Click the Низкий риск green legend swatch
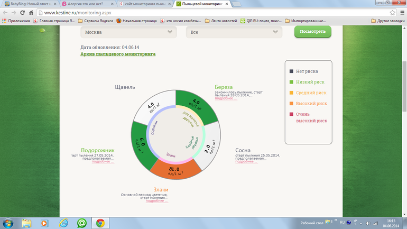The width and height of the screenshot is (407, 229). (291, 82)
